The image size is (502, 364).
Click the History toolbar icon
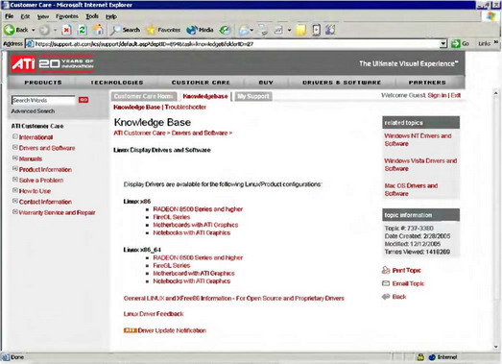click(x=225, y=30)
